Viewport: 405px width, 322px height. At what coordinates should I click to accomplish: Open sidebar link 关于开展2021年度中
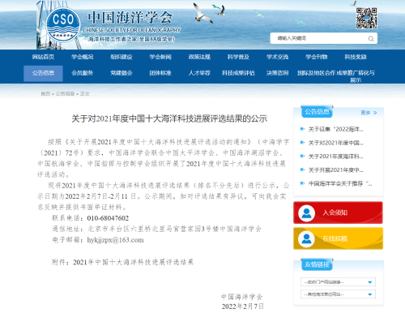[335, 170]
